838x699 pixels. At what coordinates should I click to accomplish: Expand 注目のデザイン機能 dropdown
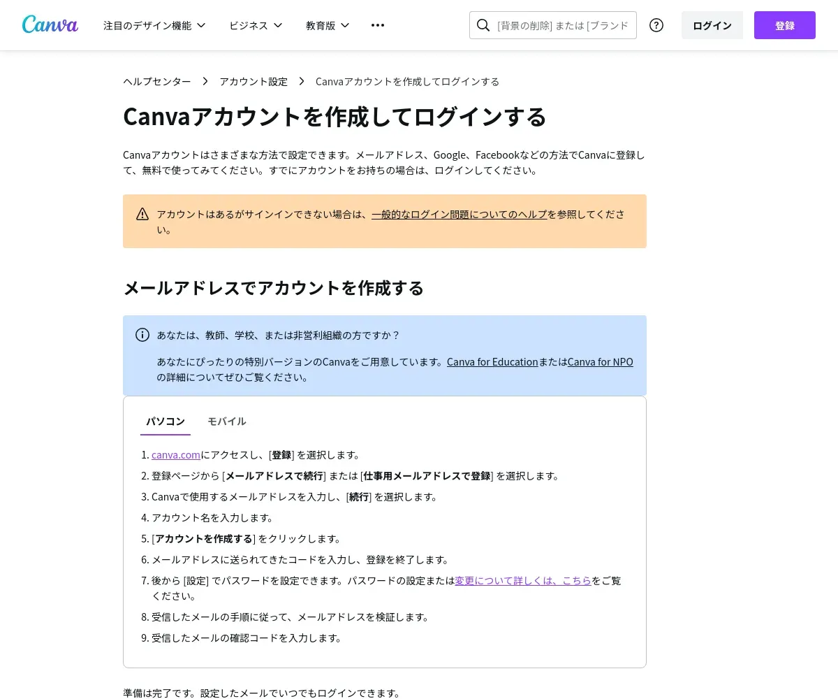click(154, 25)
